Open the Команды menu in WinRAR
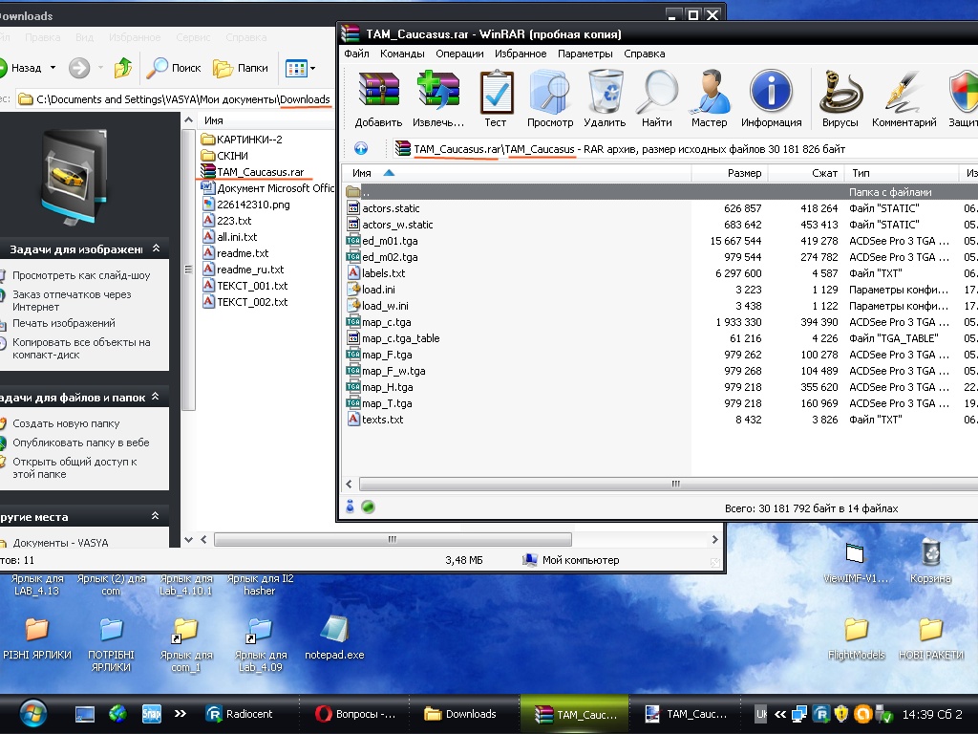Viewport: 978px width, 734px height. pyautogui.click(x=402, y=54)
